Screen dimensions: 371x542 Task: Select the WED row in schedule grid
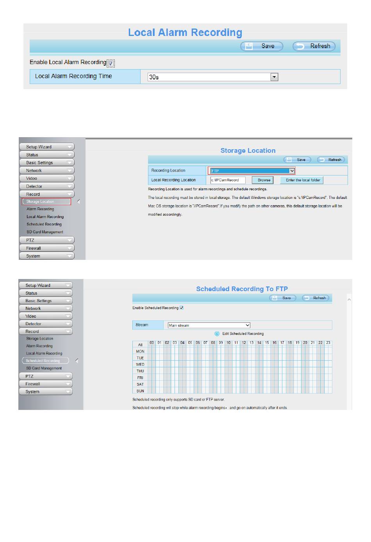[x=140, y=365]
